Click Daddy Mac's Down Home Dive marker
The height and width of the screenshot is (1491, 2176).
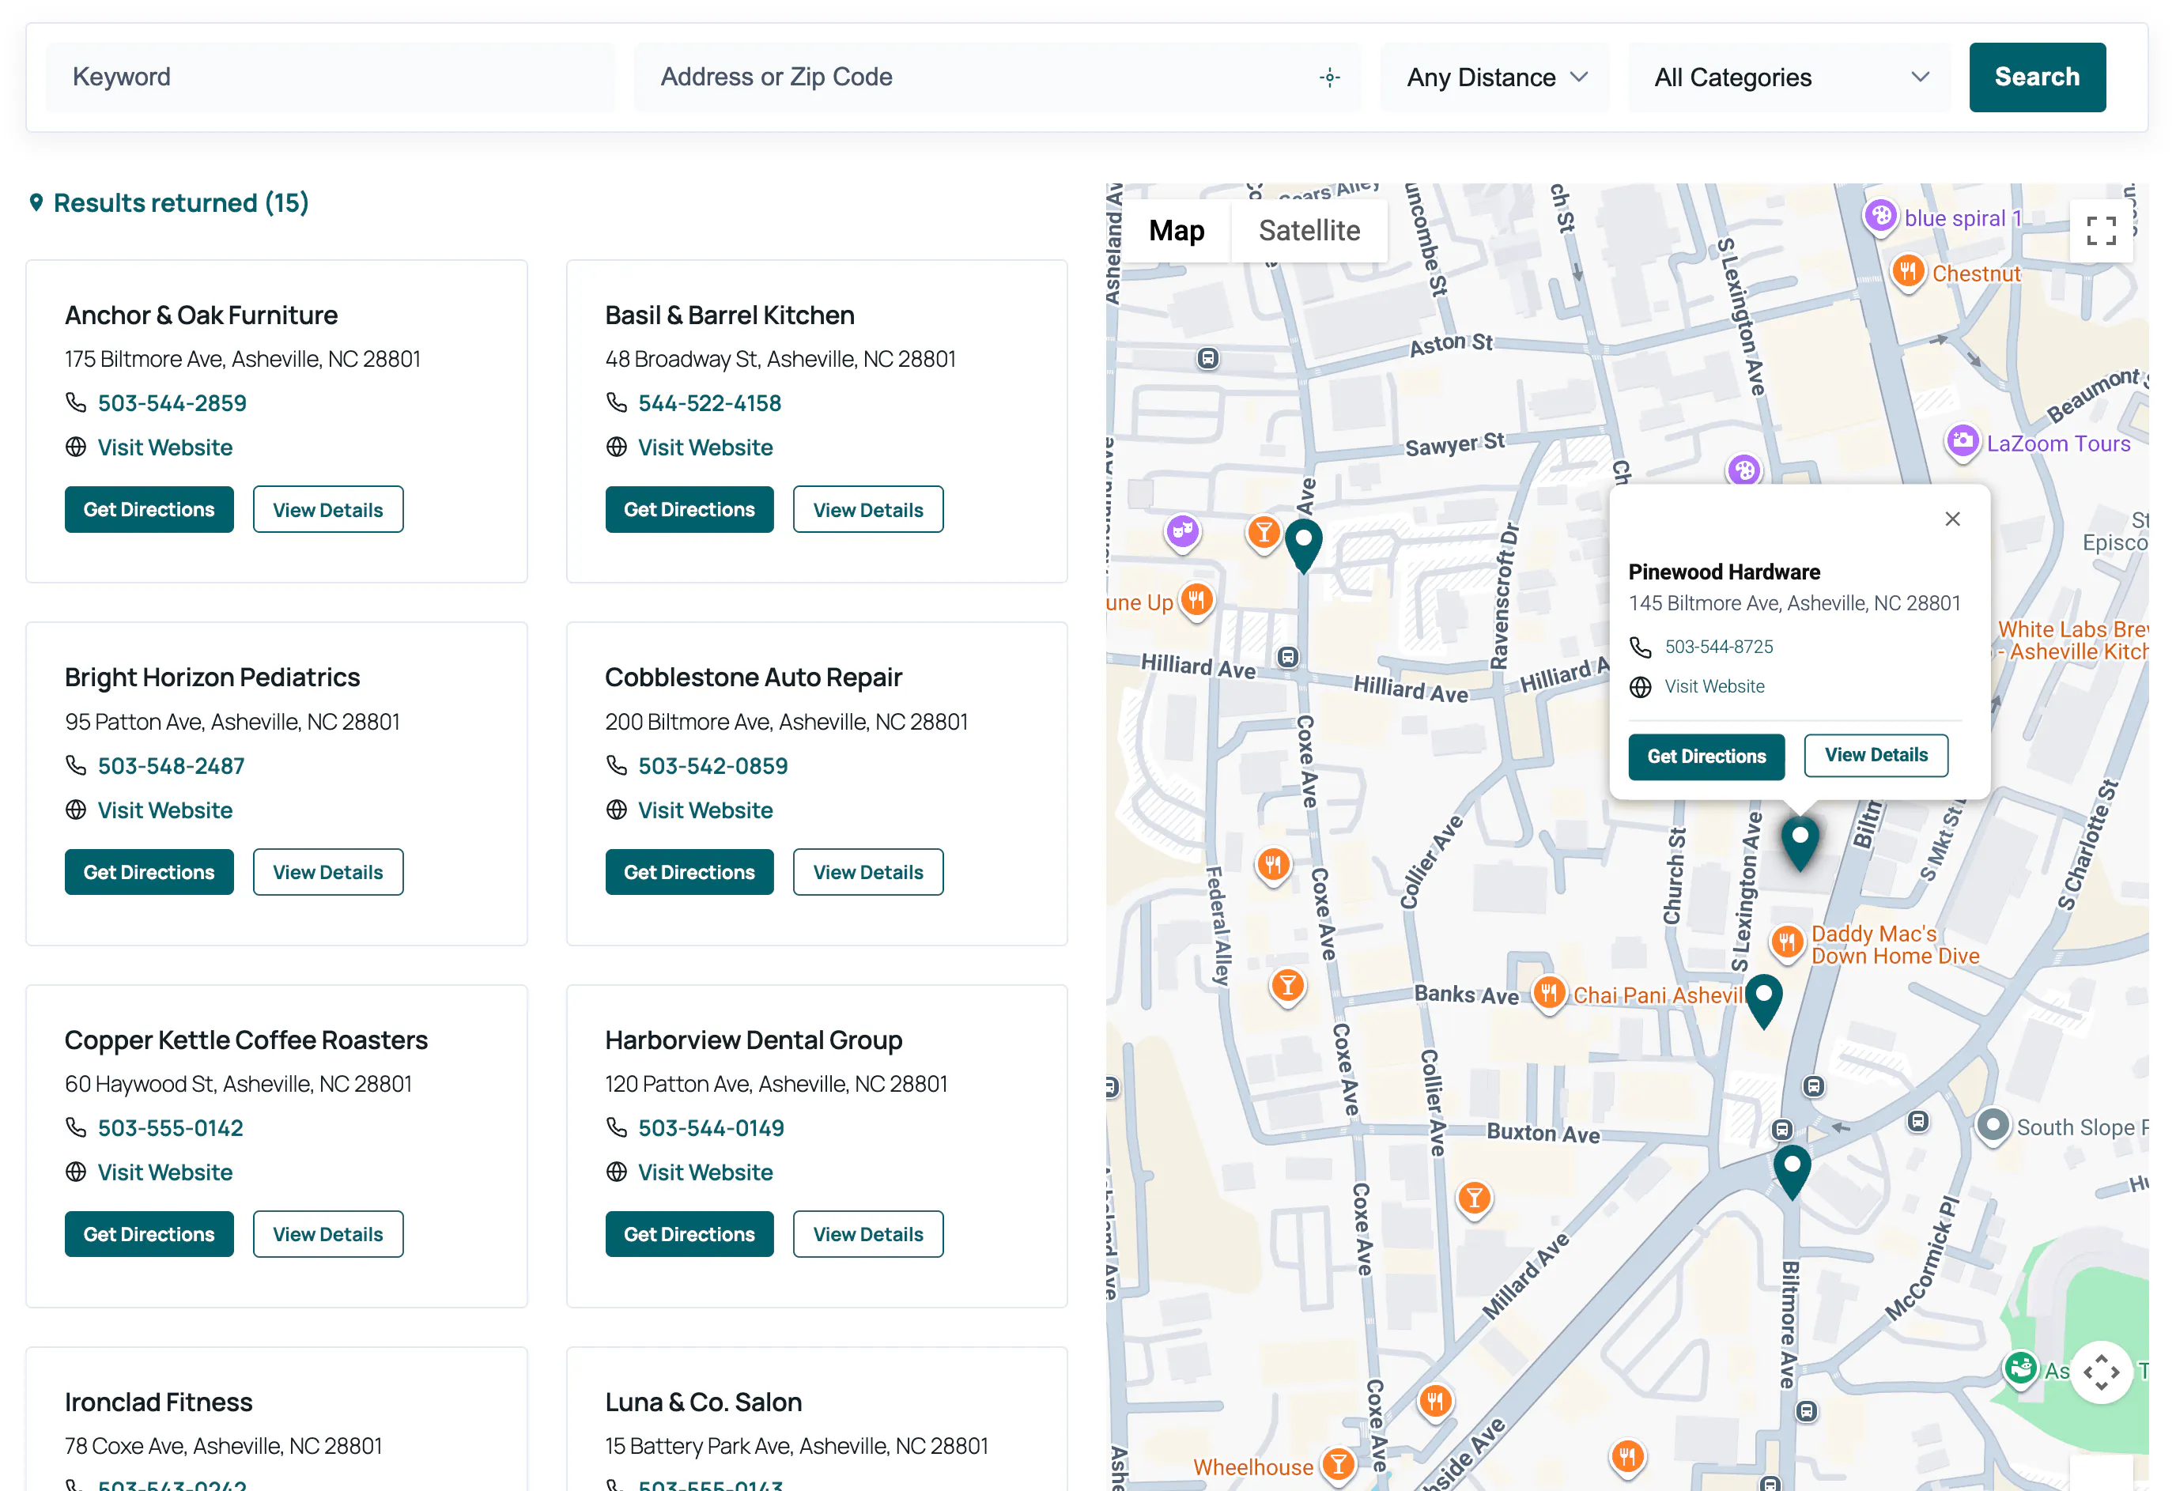tap(1786, 942)
